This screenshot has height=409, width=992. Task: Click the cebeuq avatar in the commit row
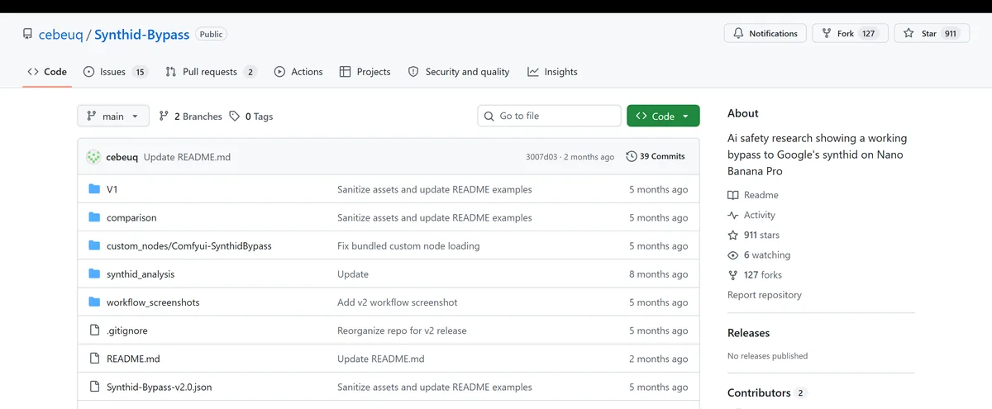click(94, 156)
